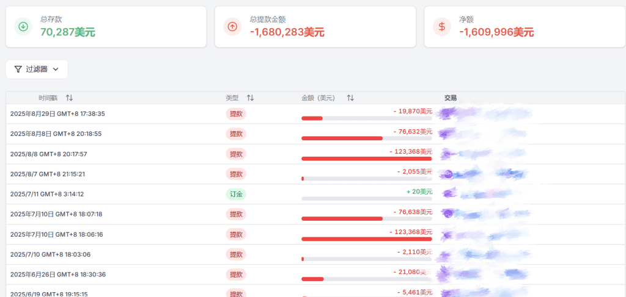
Task: Sort by 类型 using its sort arrows icon
Action: point(250,98)
